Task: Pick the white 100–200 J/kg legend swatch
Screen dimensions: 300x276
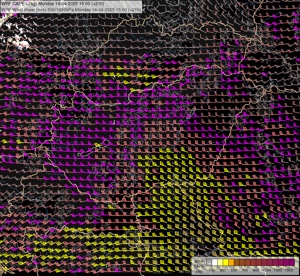Action: [x=215, y=263]
